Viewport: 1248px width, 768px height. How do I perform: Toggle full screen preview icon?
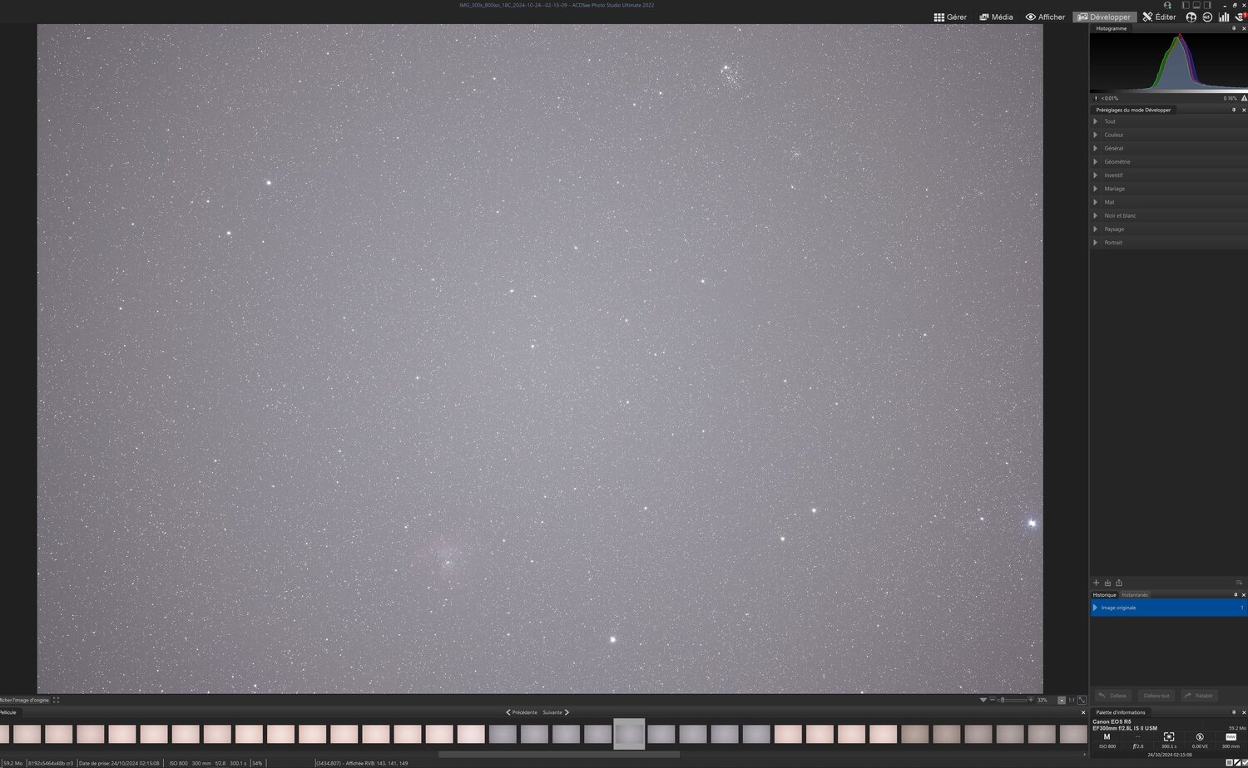(x=56, y=700)
